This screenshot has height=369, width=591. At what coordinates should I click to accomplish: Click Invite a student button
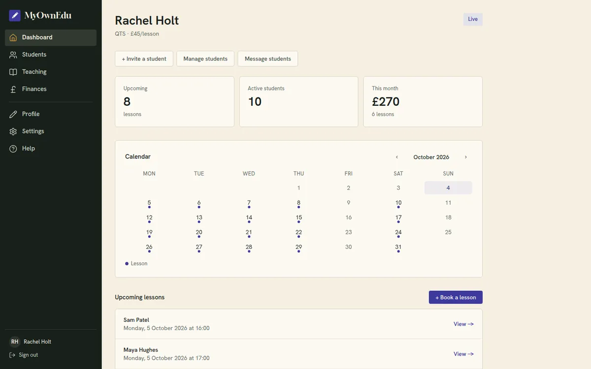point(144,59)
